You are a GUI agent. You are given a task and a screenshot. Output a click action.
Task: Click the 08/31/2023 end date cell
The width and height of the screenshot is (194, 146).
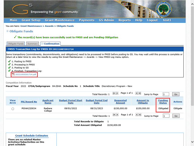(x=96, y=108)
